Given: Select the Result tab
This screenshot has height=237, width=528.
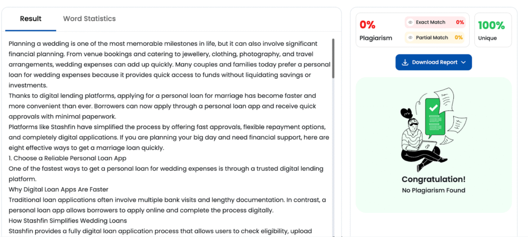Looking at the screenshot, I should click(x=31, y=19).
